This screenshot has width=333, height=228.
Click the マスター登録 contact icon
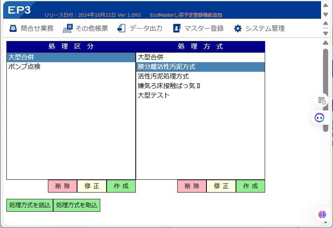tap(177, 28)
